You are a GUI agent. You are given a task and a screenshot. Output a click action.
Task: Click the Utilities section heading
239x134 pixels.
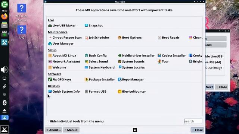pyautogui.click(x=54, y=86)
